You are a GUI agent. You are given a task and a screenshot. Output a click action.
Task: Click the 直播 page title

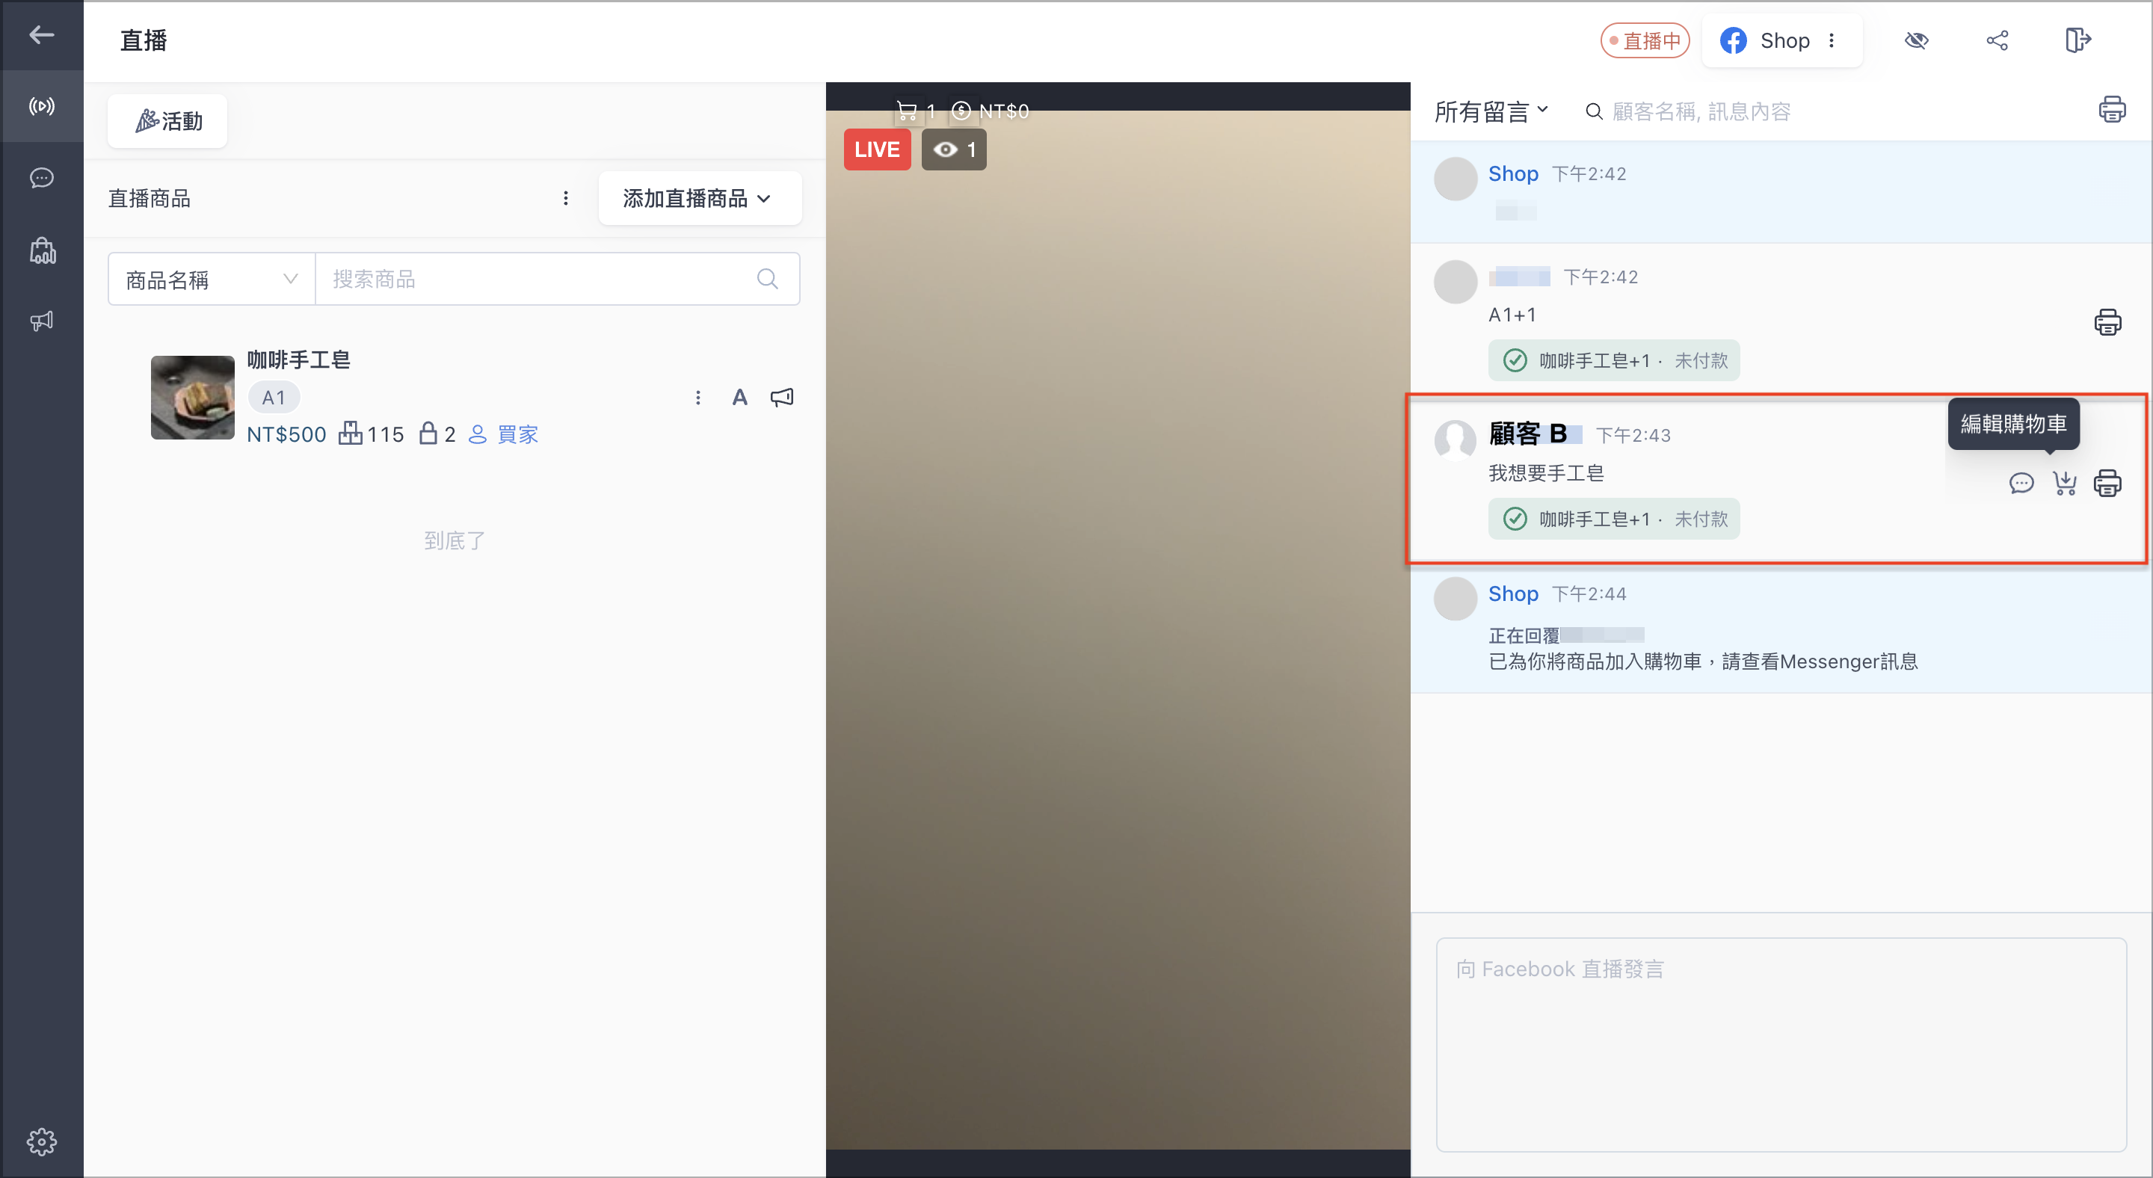click(144, 40)
